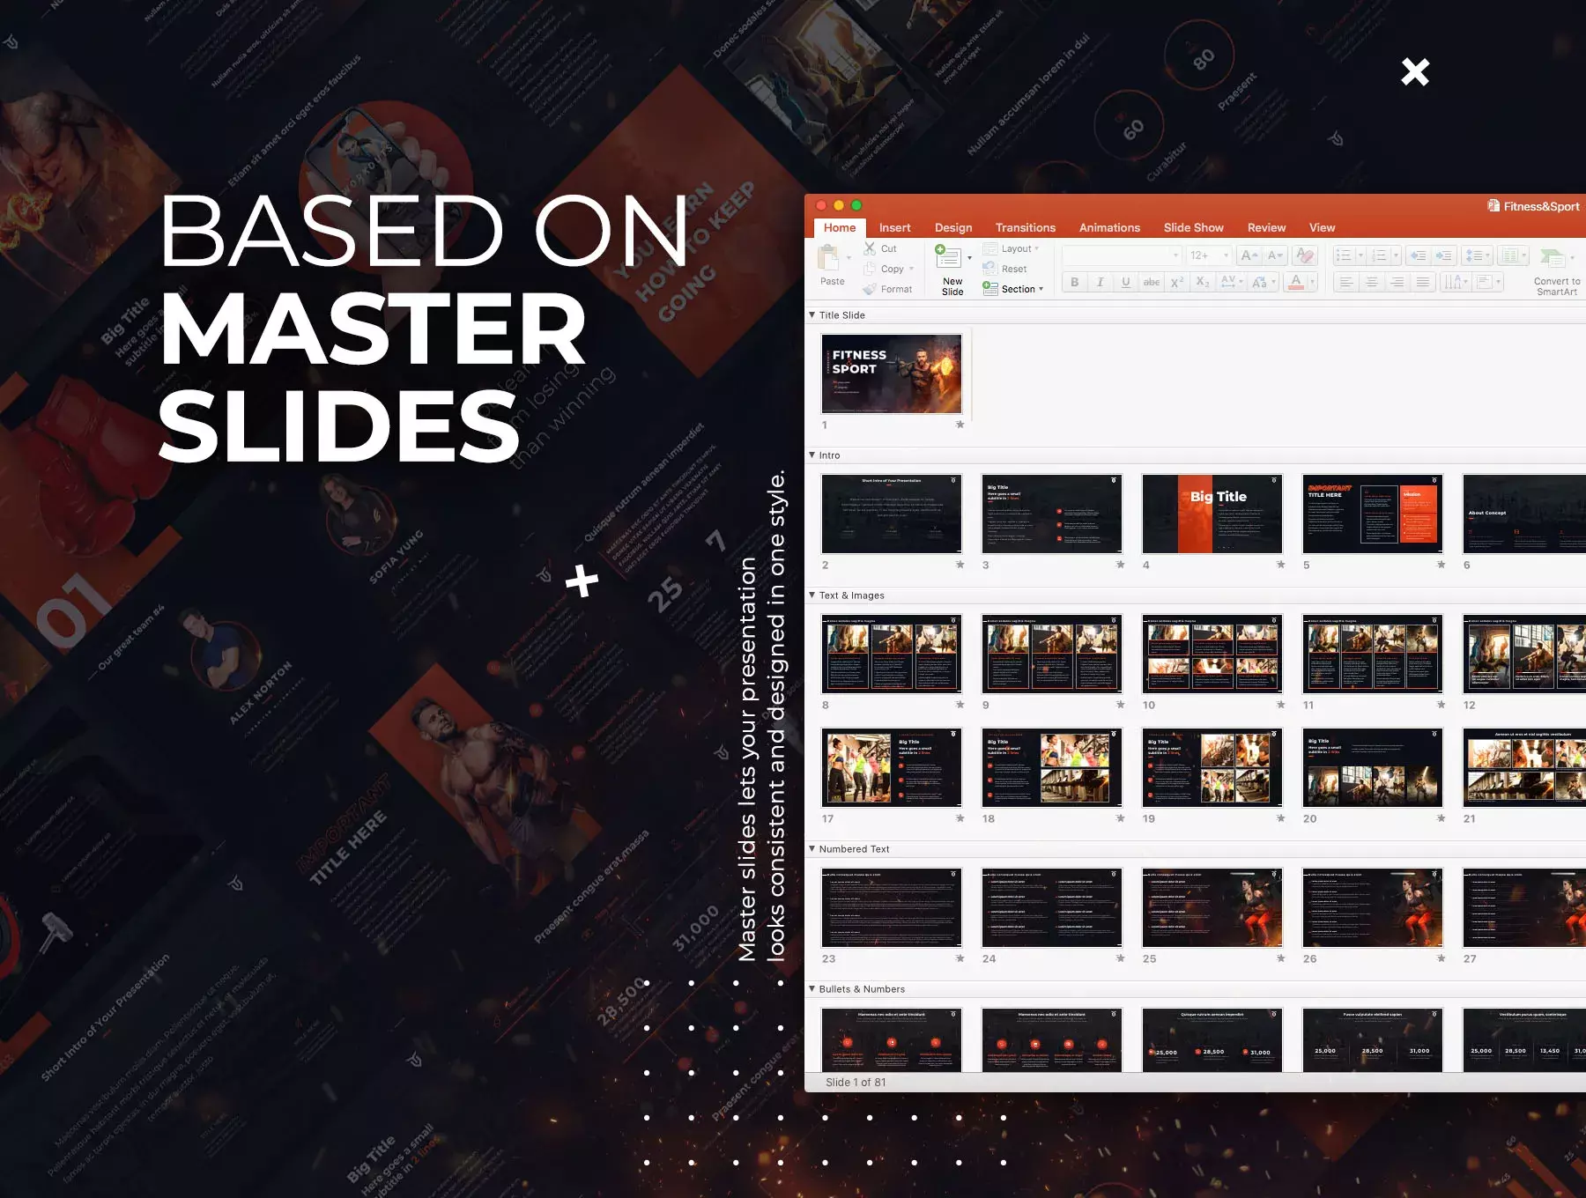The height and width of the screenshot is (1198, 1586).
Task: Decrease font size
Action: [1275, 255]
